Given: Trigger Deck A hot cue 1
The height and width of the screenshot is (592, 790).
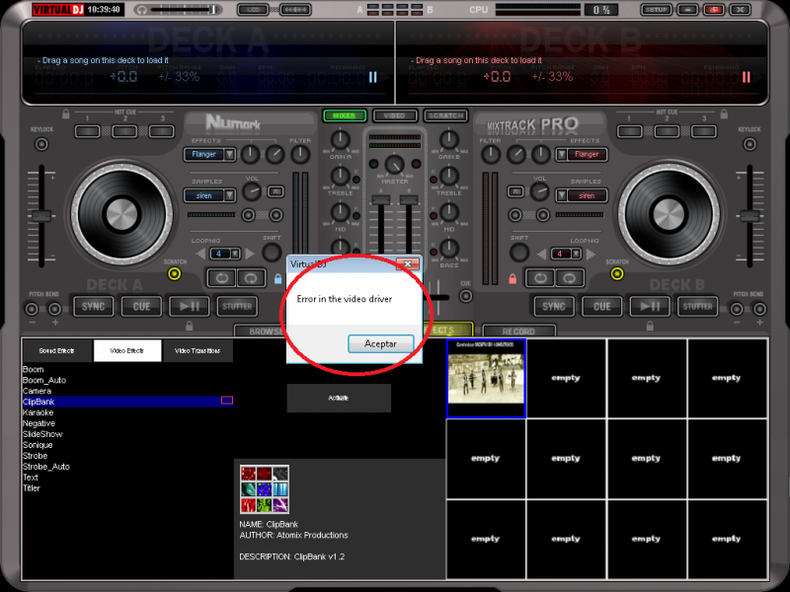Looking at the screenshot, I should tap(87, 131).
